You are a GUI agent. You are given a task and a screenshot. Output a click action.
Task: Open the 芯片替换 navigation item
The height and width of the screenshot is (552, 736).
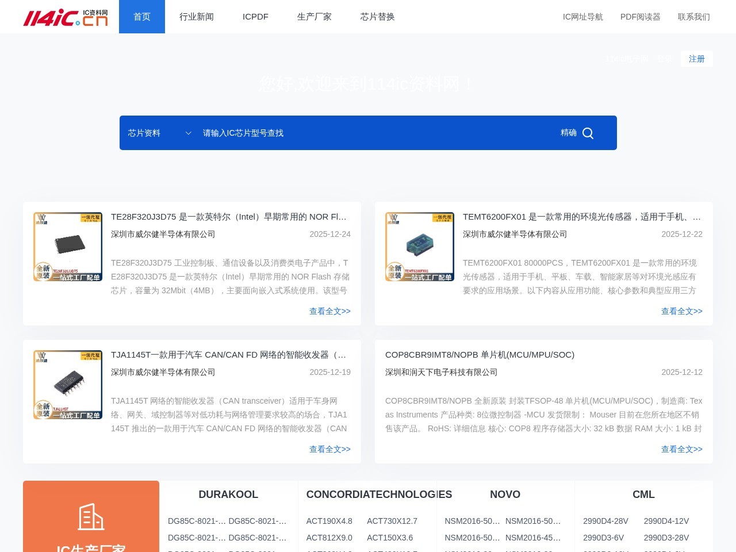pyautogui.click(x=377, y=17)
